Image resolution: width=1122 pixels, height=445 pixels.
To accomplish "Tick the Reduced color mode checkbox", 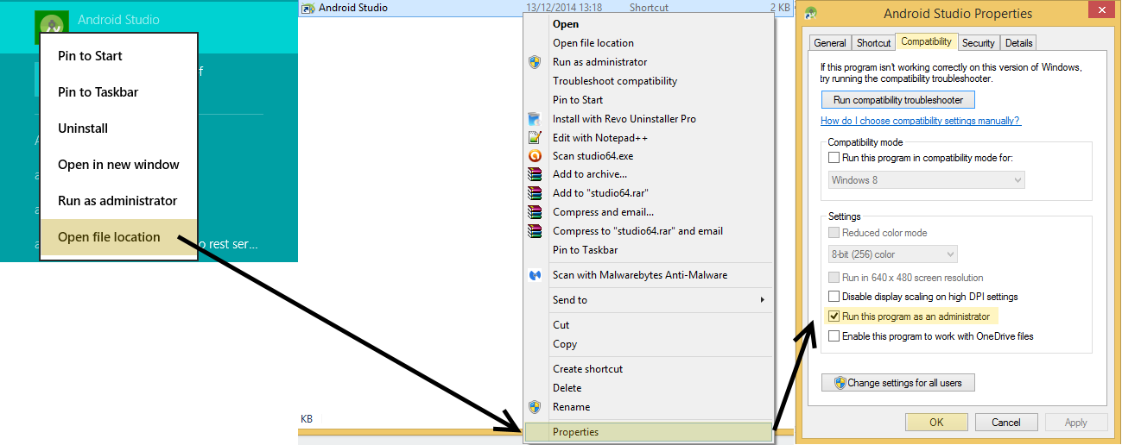I will tap(834, 233).
